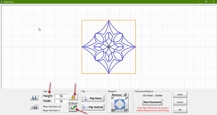Close the PatternSizer window

click(x=213, y=2)
